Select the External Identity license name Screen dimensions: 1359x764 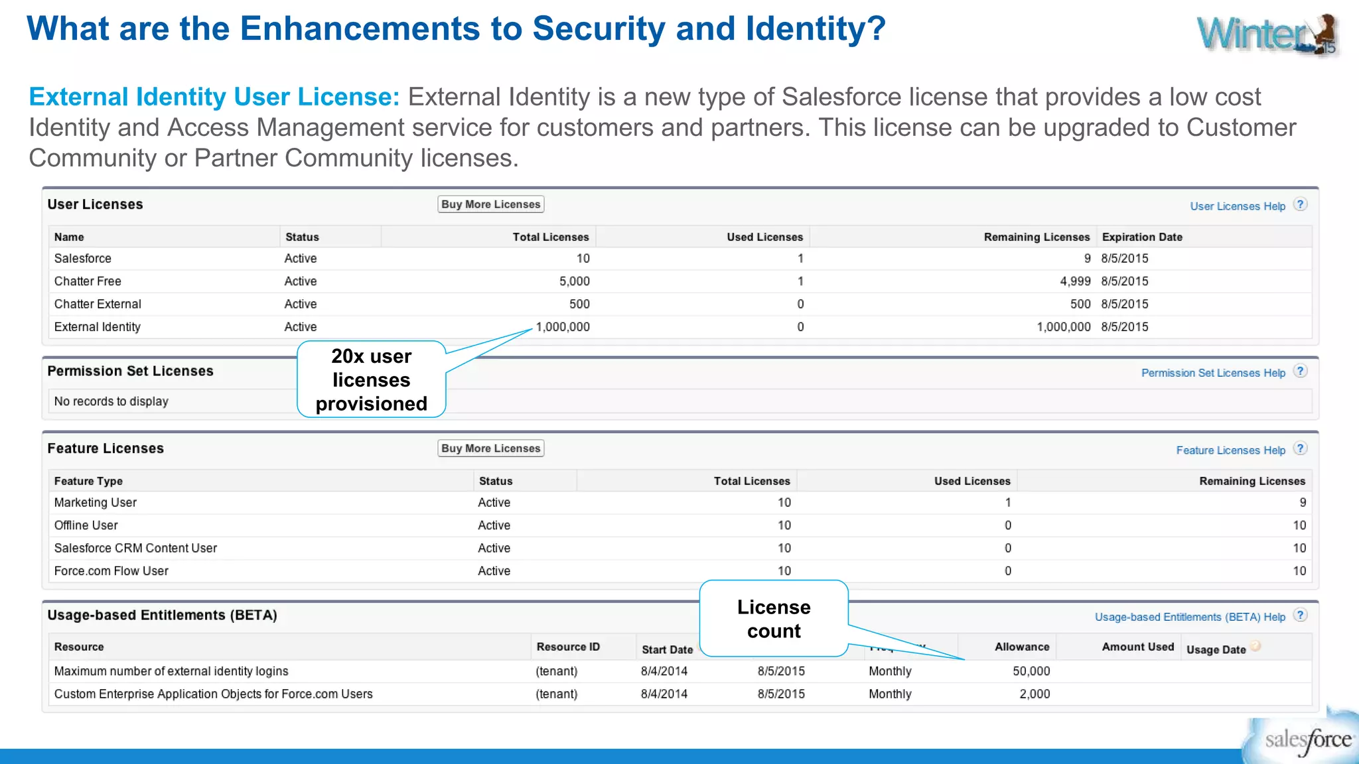98,327
